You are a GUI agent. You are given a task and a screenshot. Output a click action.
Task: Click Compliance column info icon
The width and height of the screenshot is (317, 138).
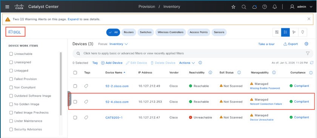pos(311,73)
